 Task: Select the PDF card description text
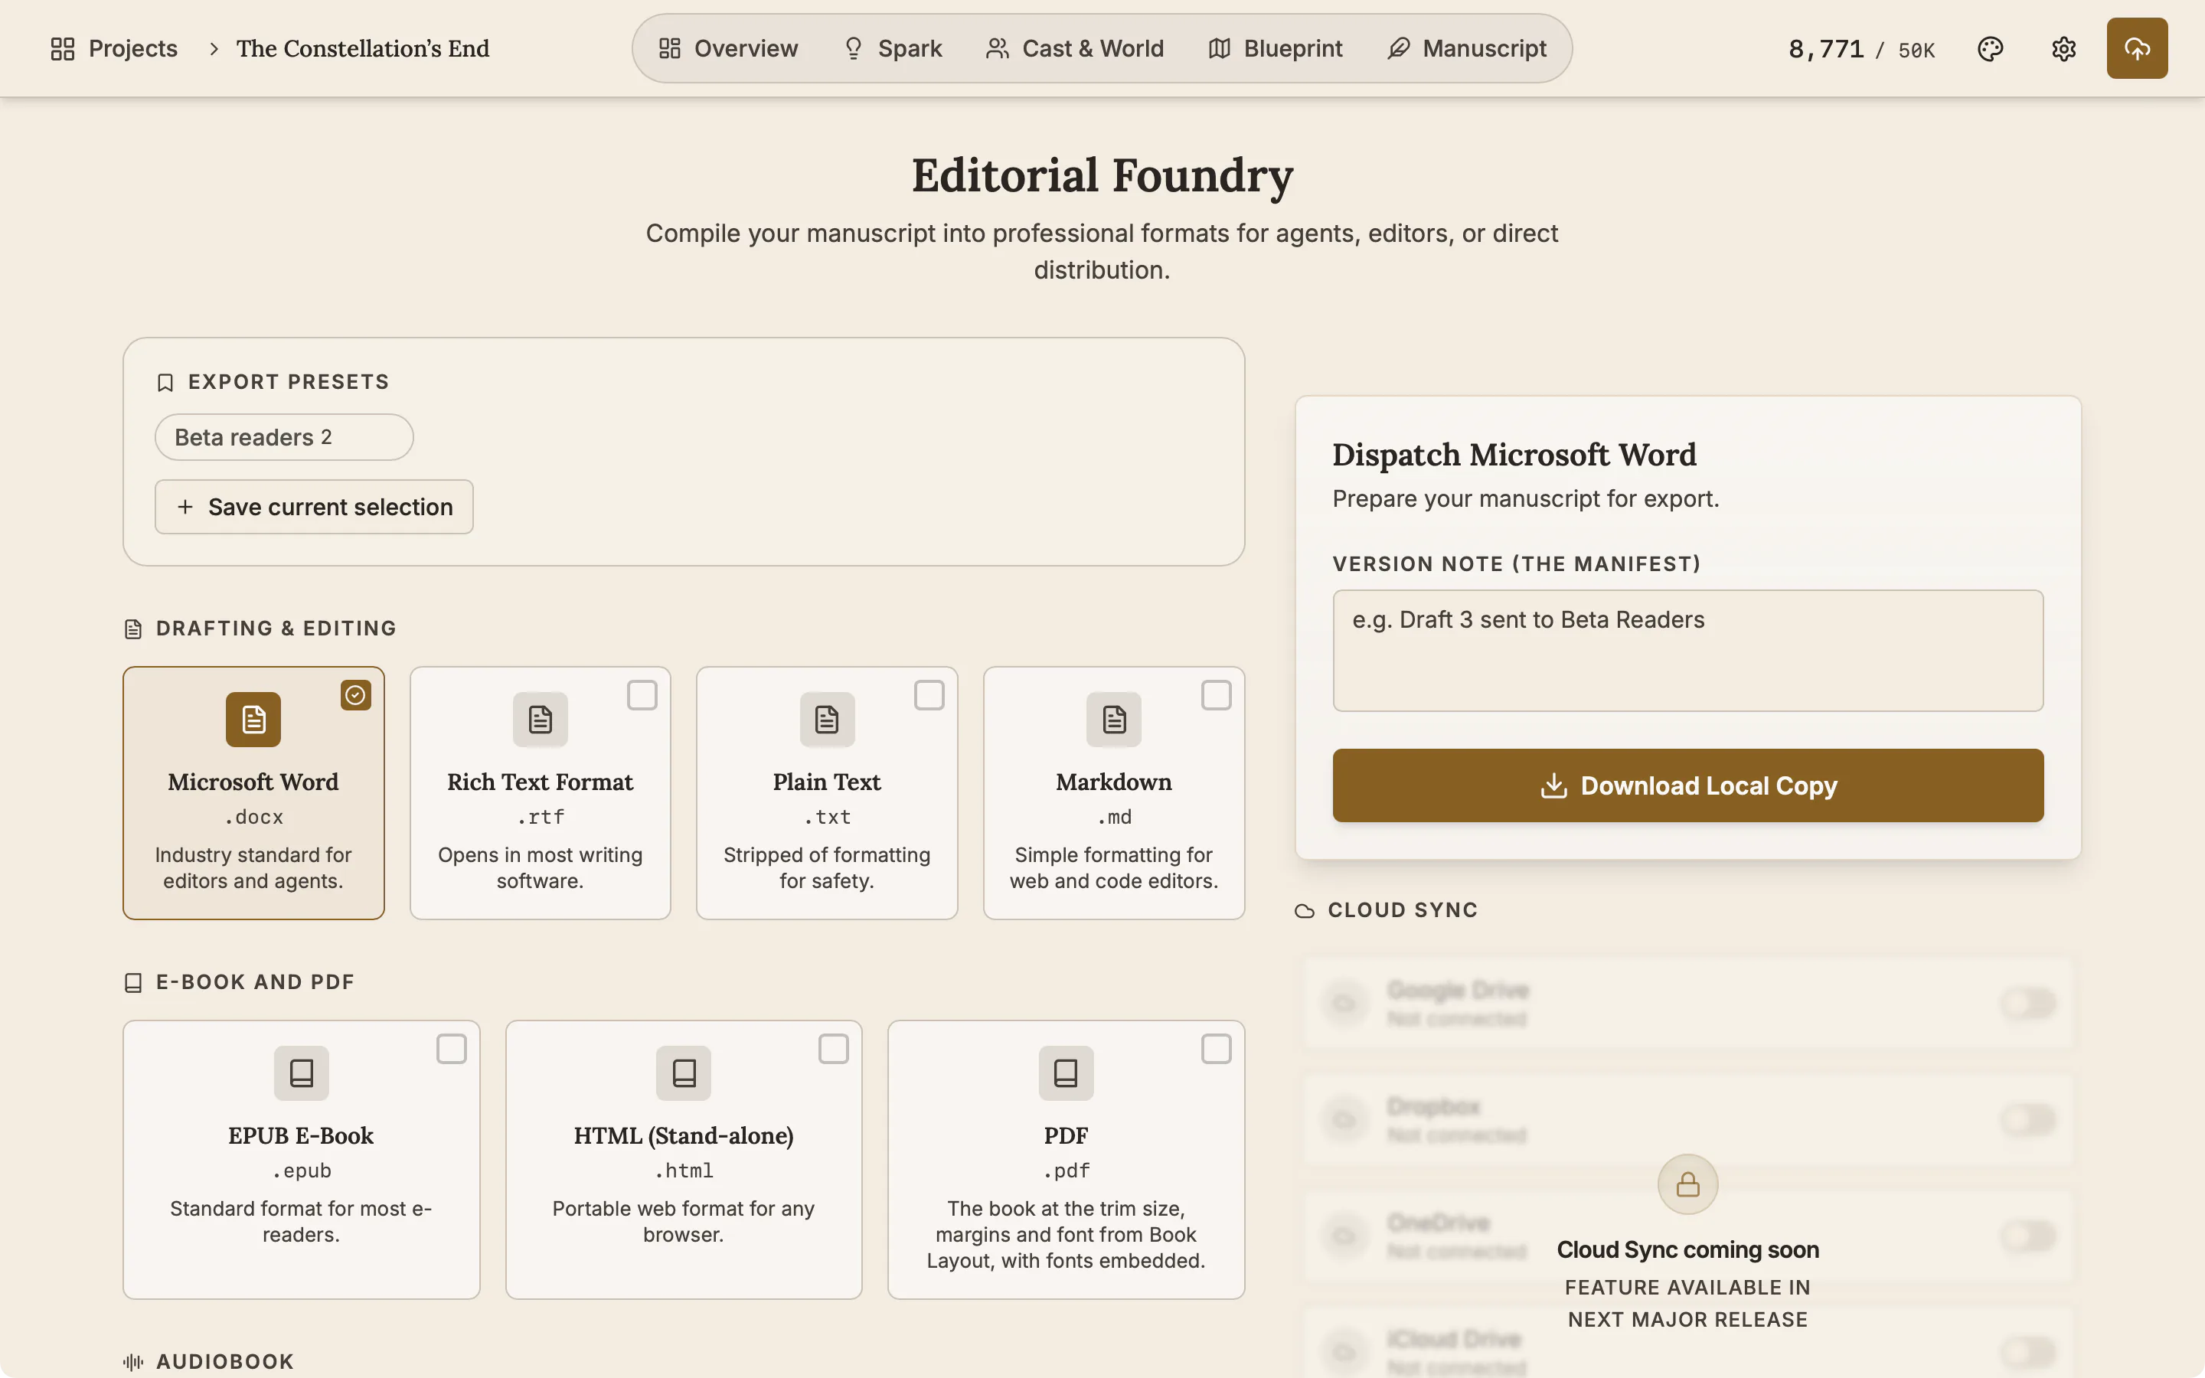point(1066,1235)
